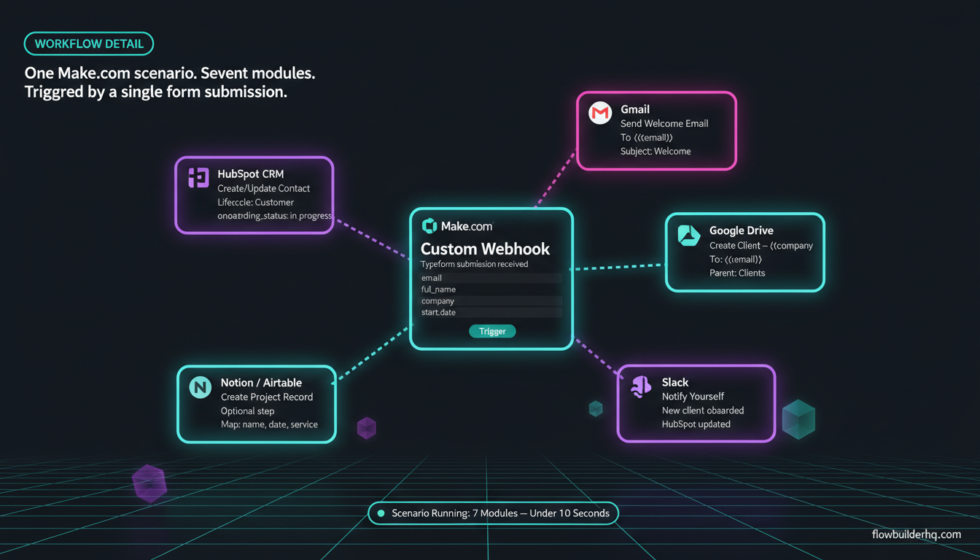Image resolution: width=980 pixels, height=560 pixels.
Task: Click 'Optional step' line
Action: (248, 411)
